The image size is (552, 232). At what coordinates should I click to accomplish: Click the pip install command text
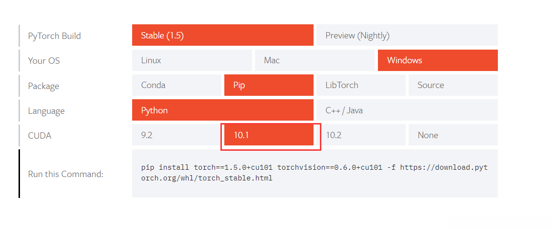pos(314,173)
